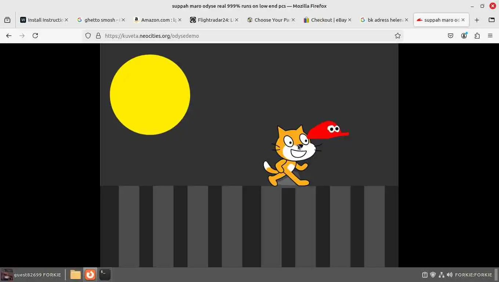Image resolution: width=499 pixels, height=282 pixels.
Task: Reload the current page
Action: pos(35,36)
